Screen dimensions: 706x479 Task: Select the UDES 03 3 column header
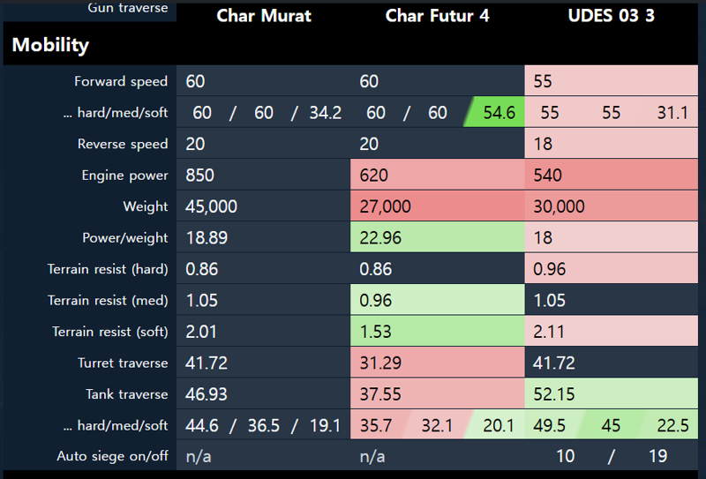[611, 16]
